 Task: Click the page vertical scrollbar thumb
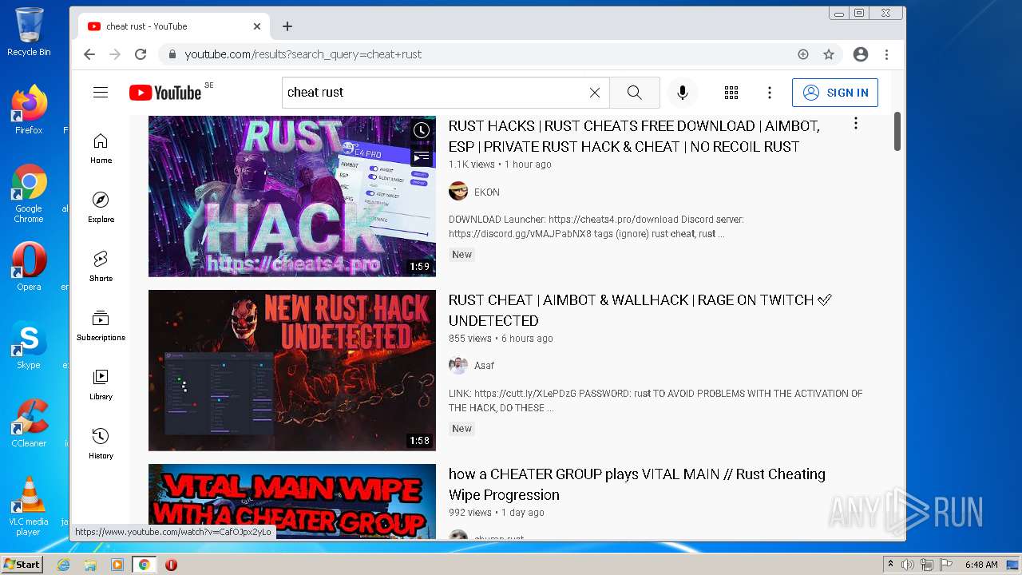(x=897, y=132)
